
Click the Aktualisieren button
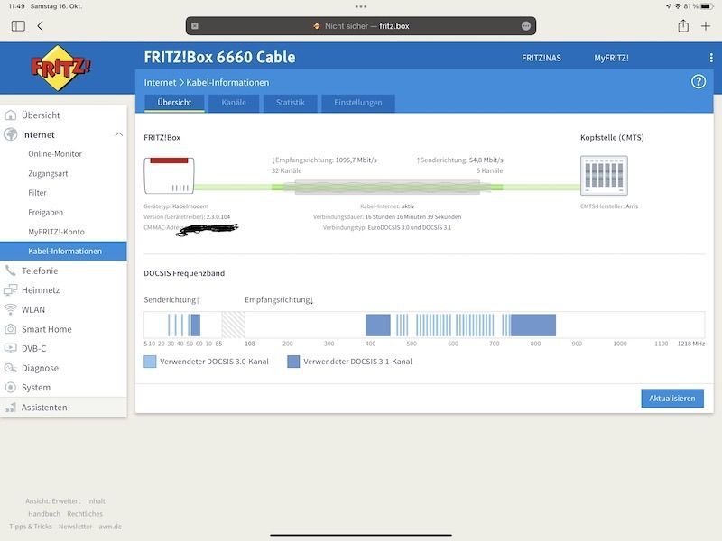tap(672, 399)
